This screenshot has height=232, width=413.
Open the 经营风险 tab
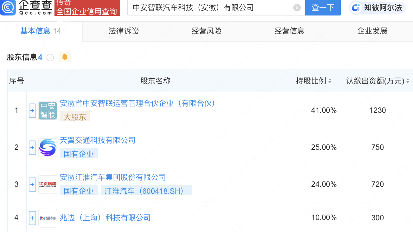coord(206,31)
